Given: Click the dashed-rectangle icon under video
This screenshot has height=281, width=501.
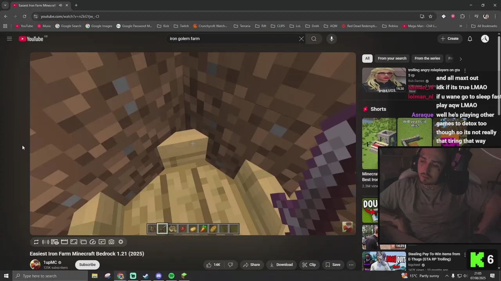Looking at the screenshot, I should [83, 242].
